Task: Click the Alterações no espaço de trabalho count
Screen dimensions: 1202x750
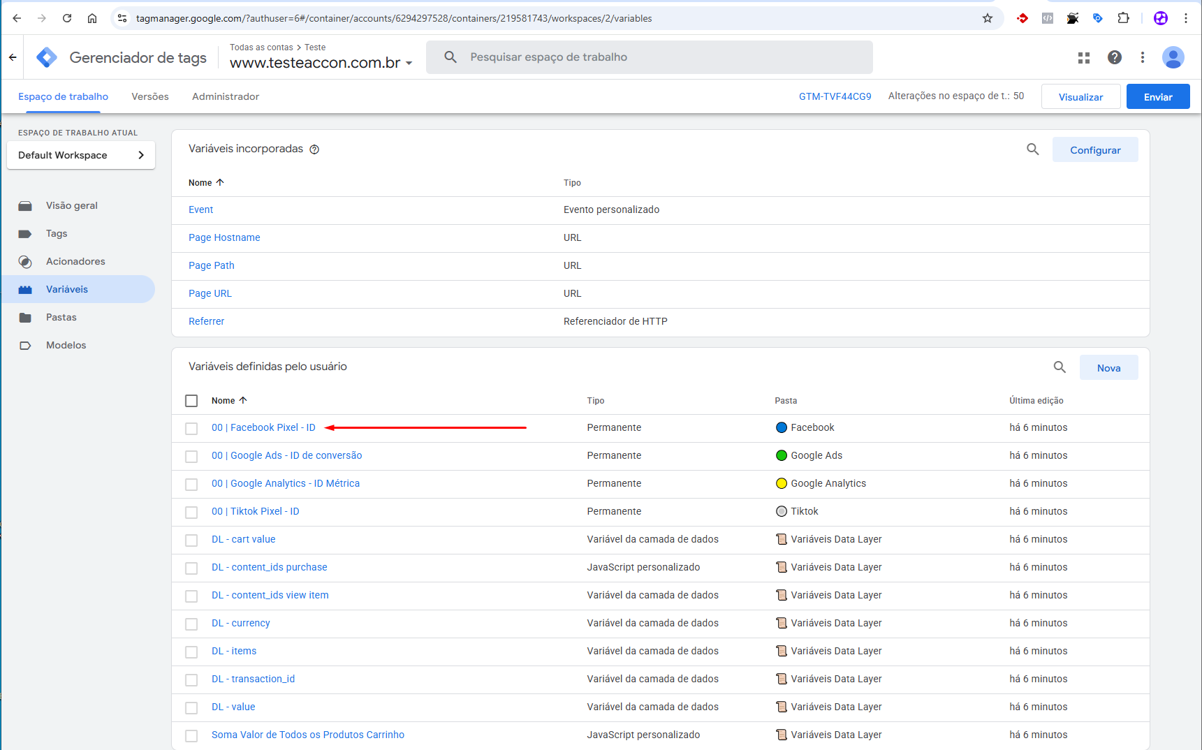Action: pos(956,96)
